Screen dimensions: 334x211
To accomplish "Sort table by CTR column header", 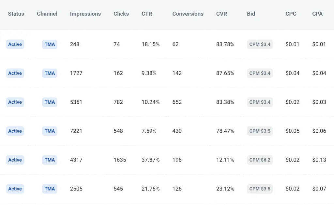I will [x=147, y=14].
